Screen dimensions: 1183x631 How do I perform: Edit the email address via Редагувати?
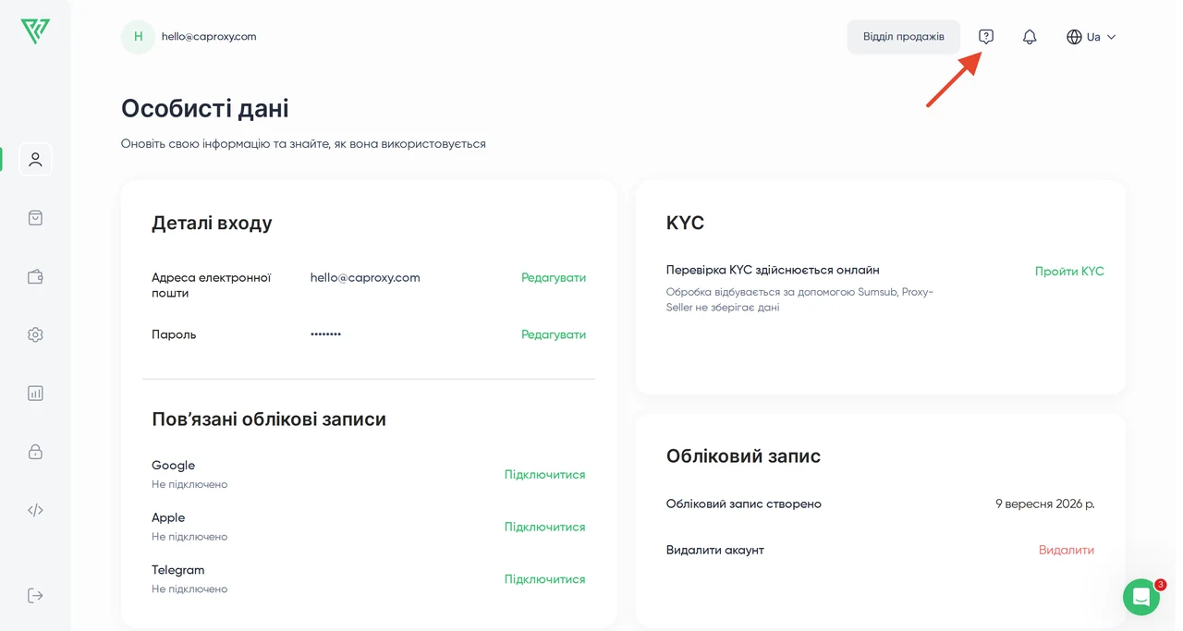click(554, 277)
